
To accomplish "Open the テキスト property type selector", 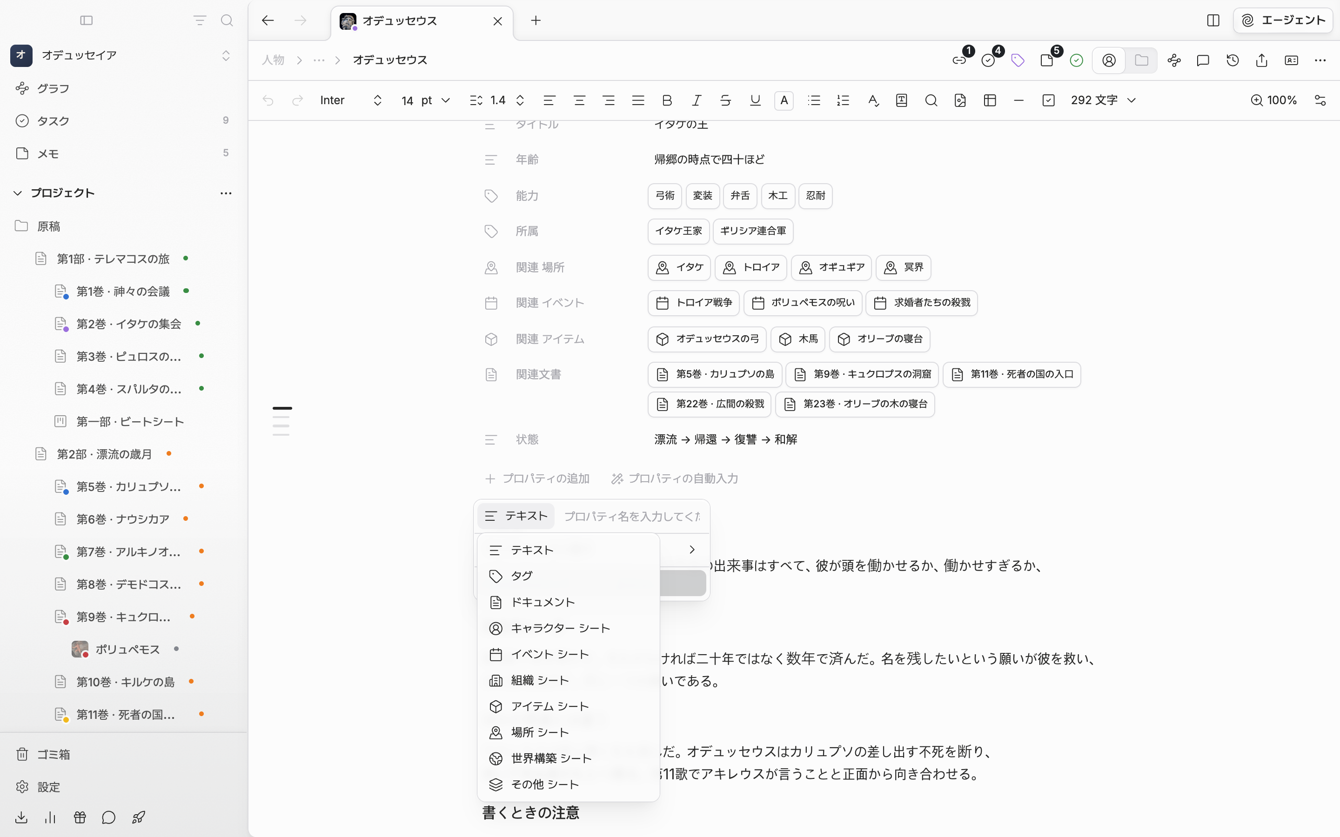I will 516,516.
